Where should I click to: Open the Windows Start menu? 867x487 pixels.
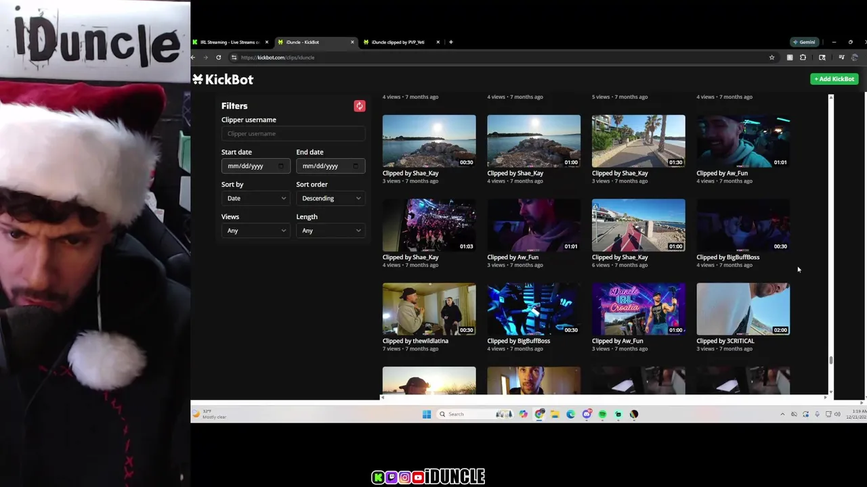[427, 414]
